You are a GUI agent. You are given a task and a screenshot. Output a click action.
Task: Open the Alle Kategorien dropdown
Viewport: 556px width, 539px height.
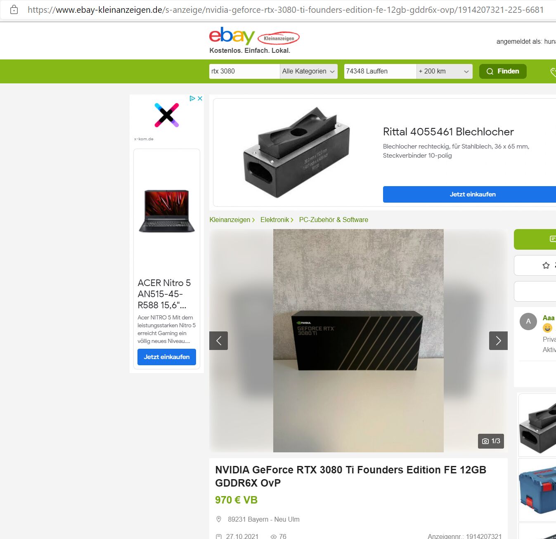[309, 71]
